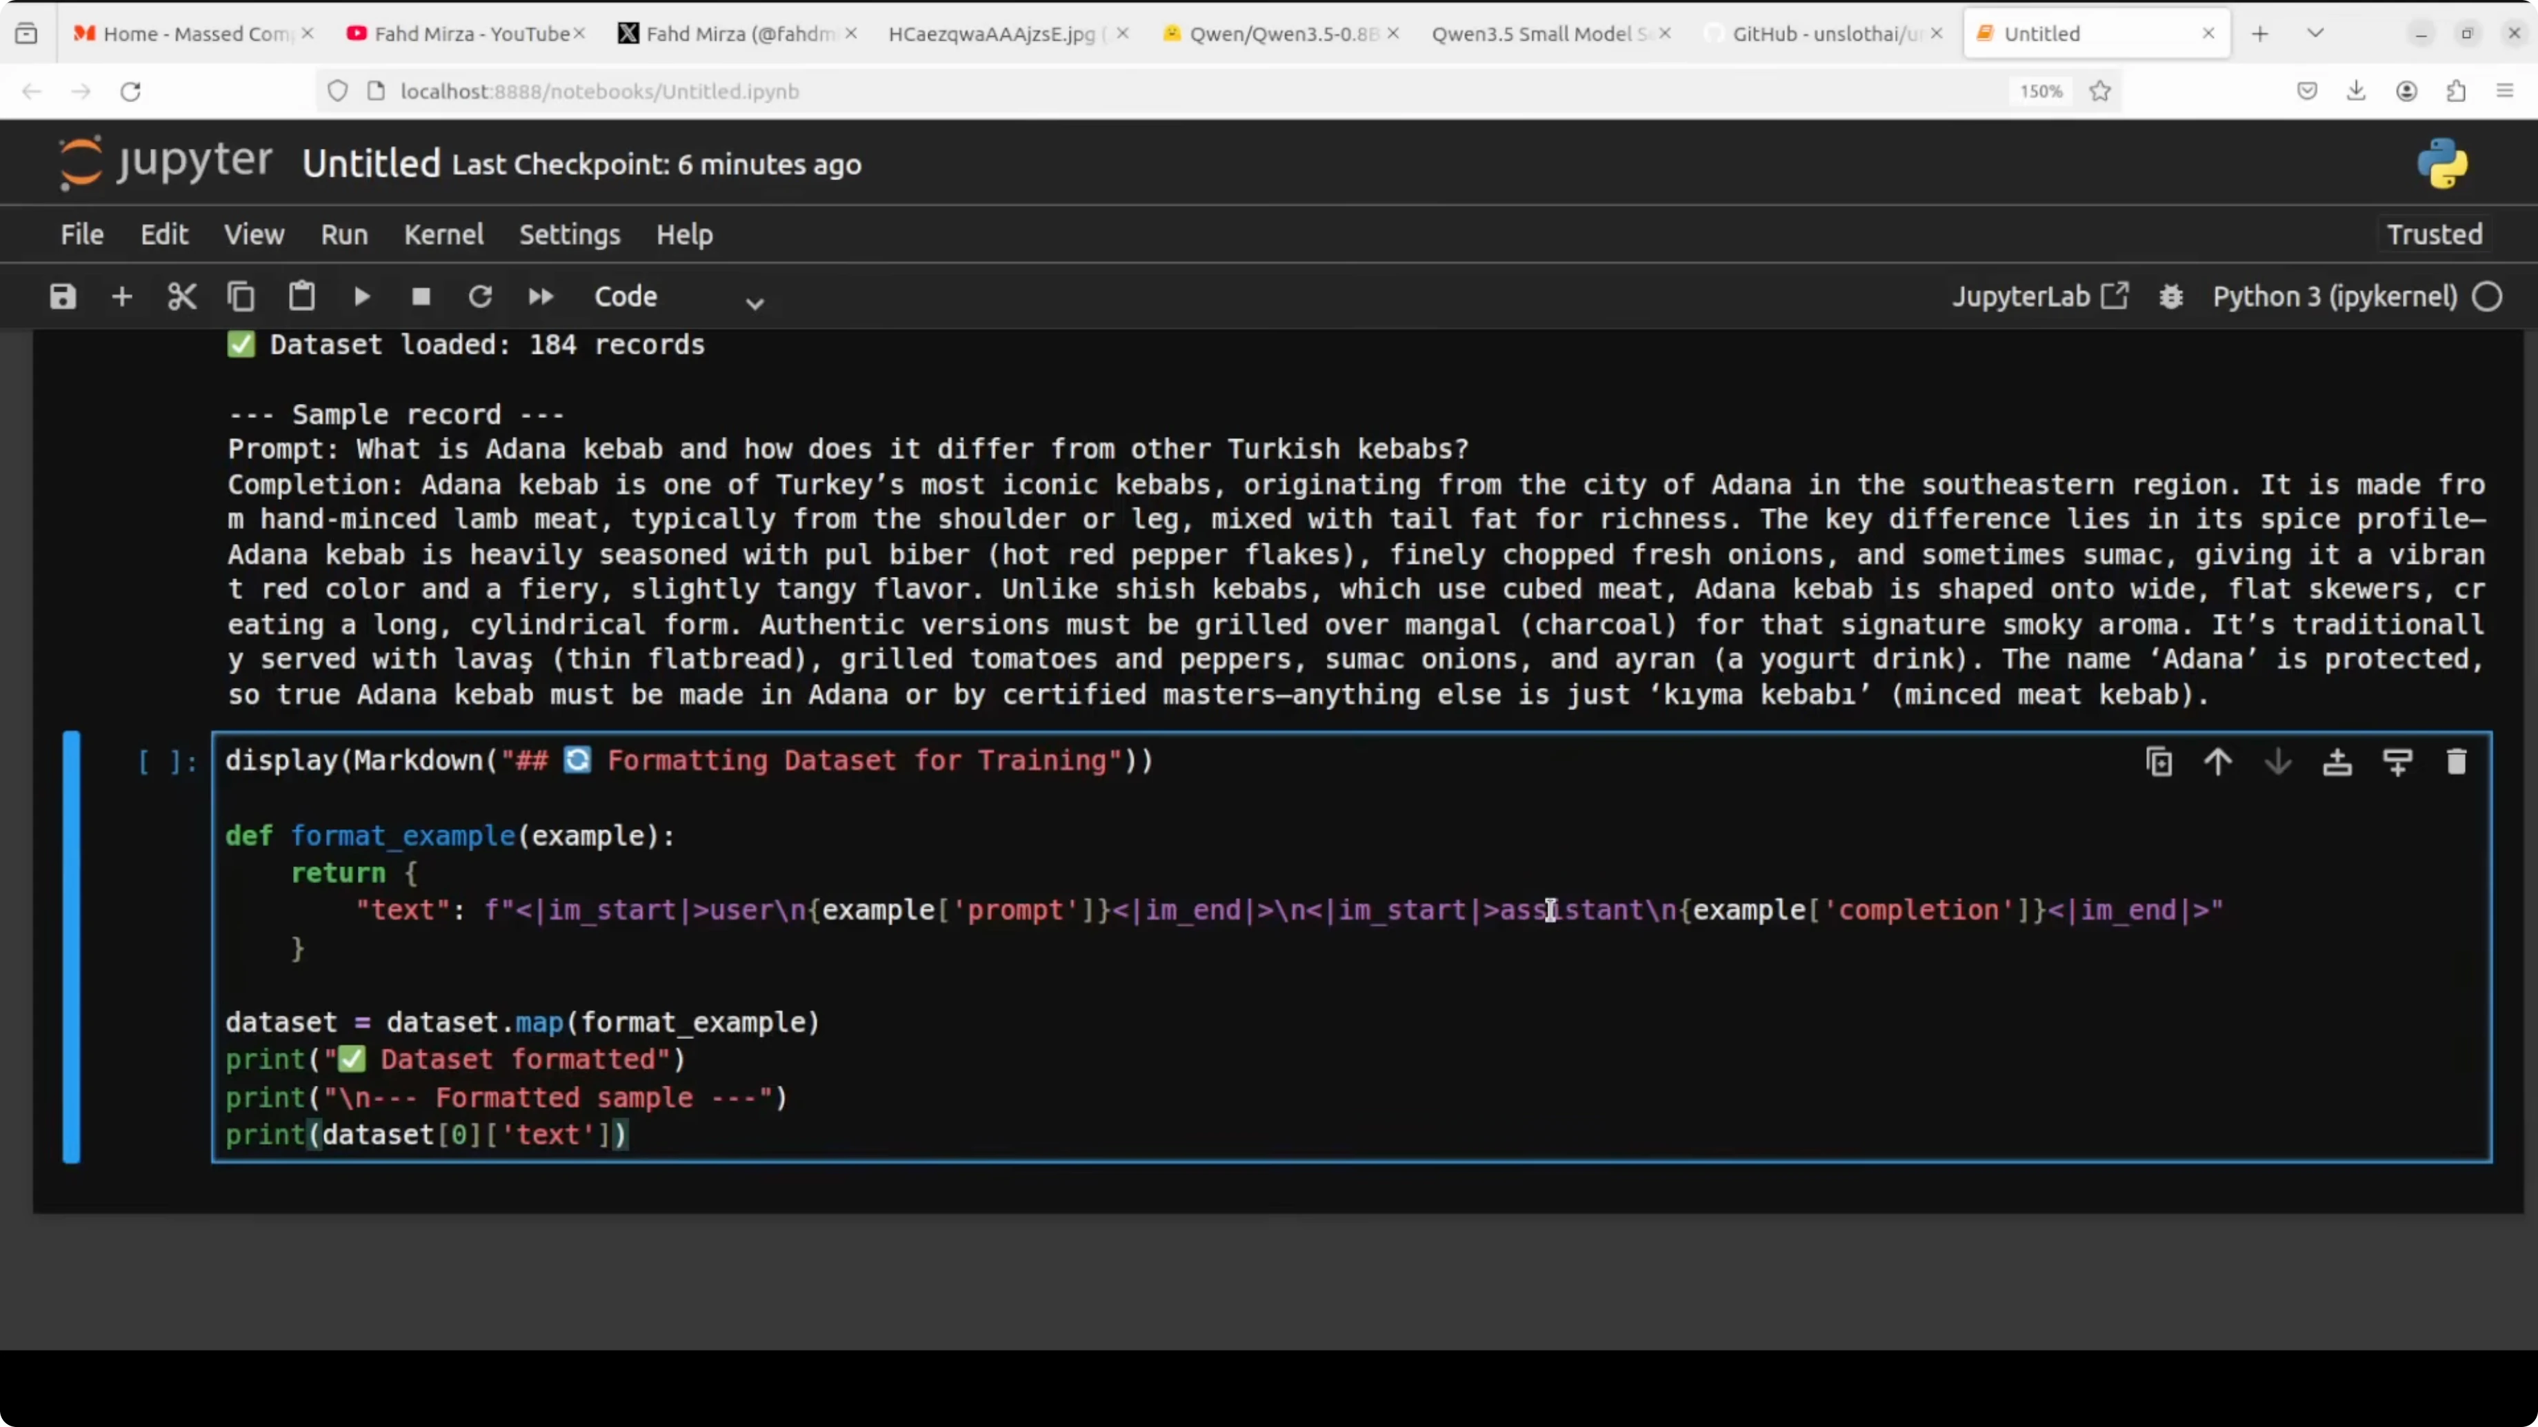This screenshot has height=1427, width=2538.
Task: Click the Trusted notebook button
Action: [x=2432, y=234]
